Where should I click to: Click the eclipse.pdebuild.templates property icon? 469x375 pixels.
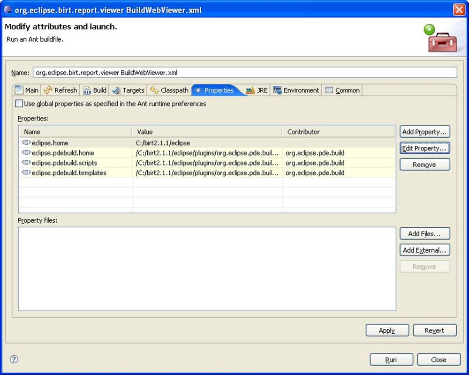click(x=26, y=172)
